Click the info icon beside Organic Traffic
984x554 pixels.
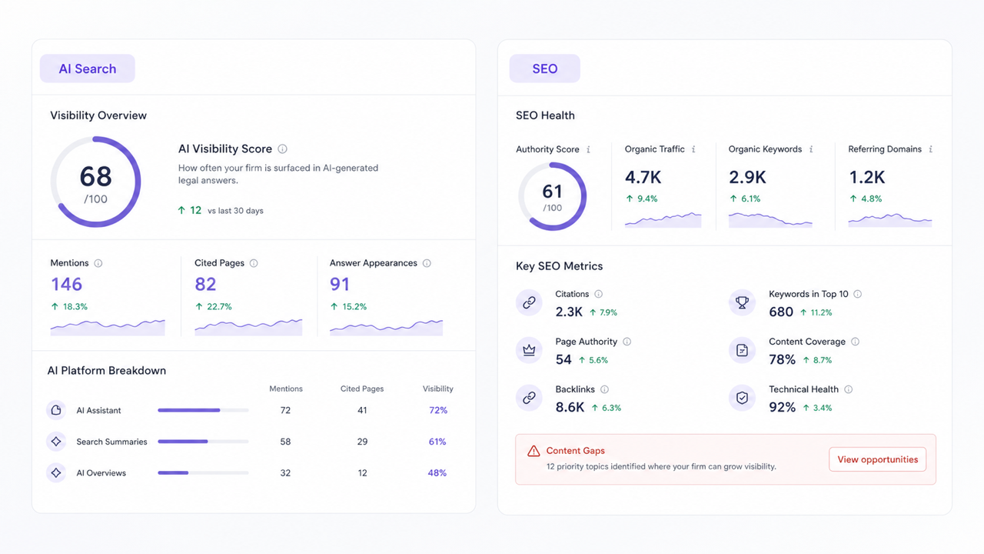point(693,149)
